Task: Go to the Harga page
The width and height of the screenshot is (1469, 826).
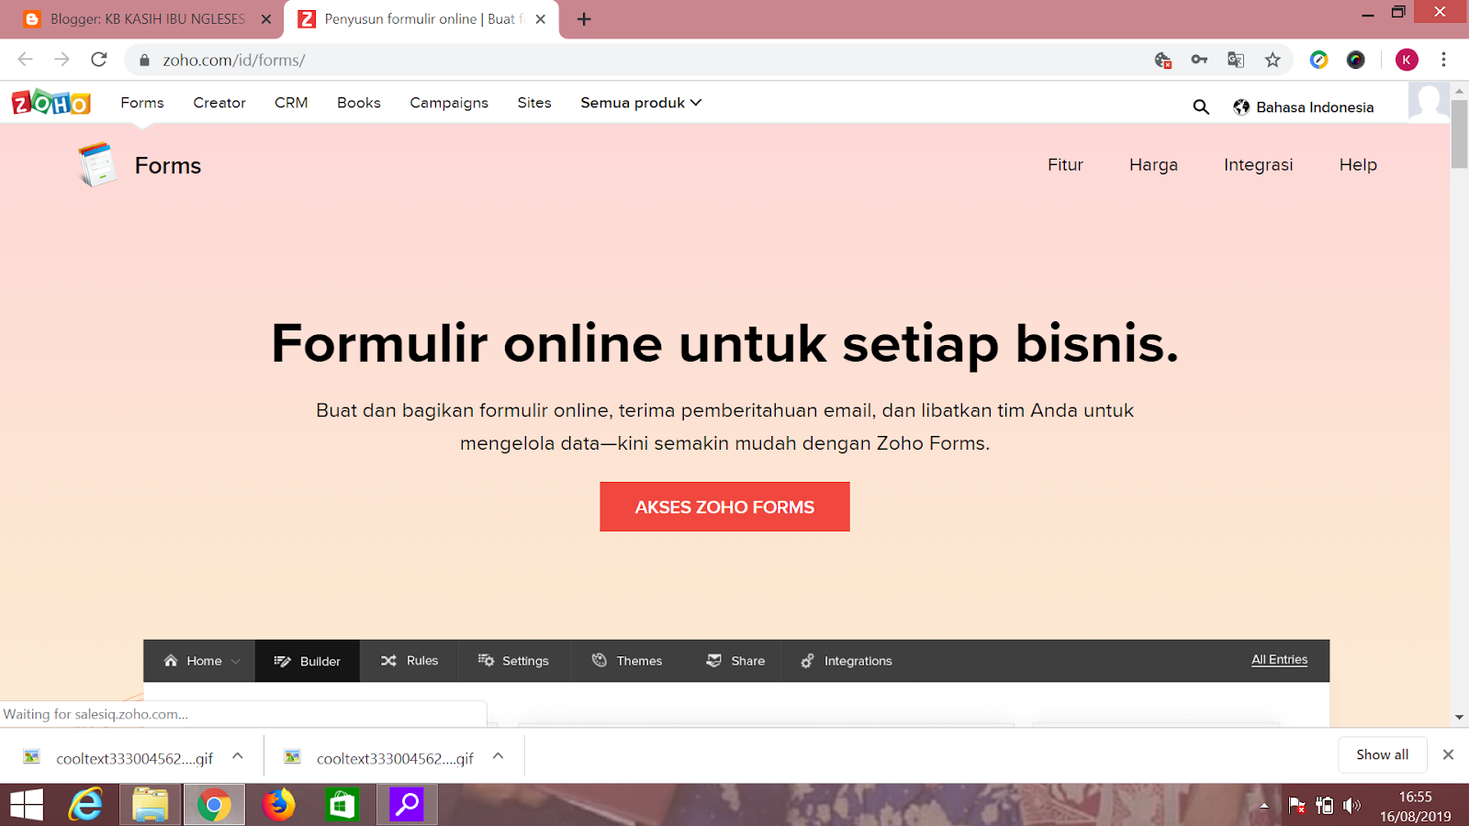Action: point(1153,165)
